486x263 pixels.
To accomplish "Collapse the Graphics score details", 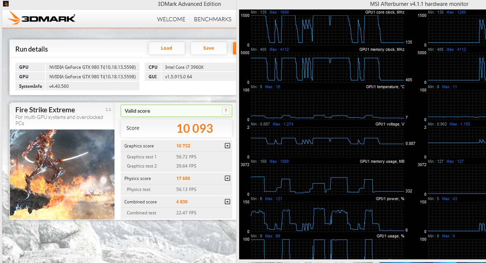I will coord(227,146).
